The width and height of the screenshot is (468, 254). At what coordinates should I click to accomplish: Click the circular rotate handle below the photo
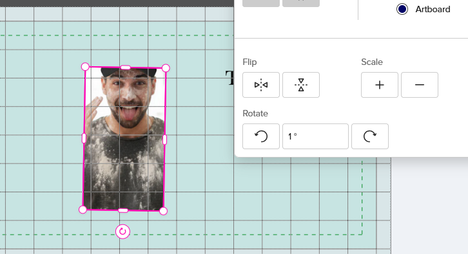tap(122, 231)
